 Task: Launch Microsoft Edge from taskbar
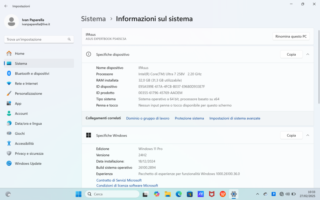coord(178,194)
